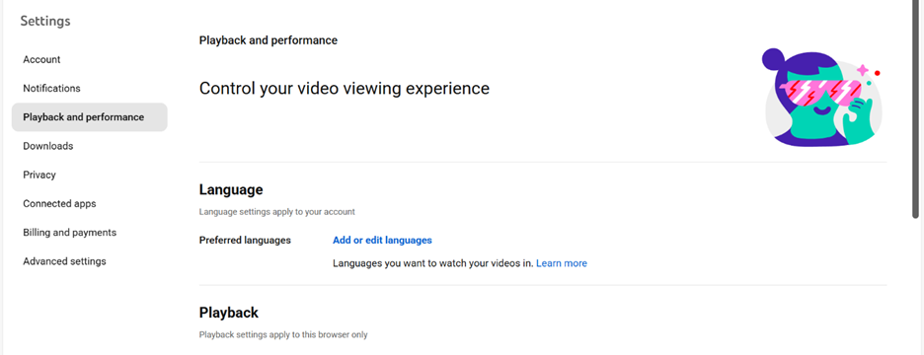
Task: Click Add or edit languages link
Action: (382, 241)
